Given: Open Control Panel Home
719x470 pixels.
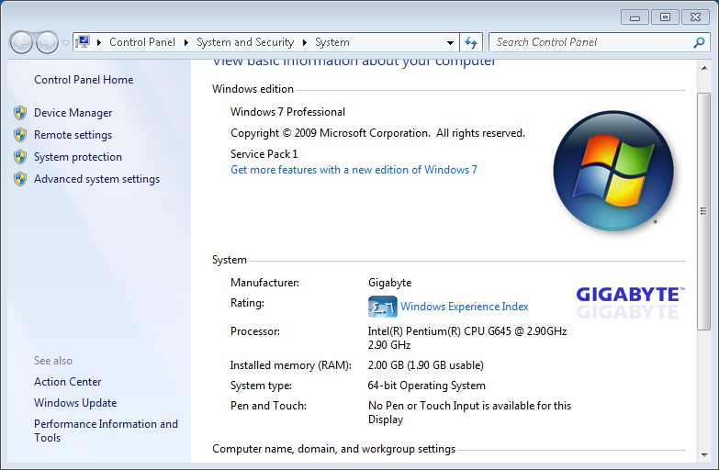Looking at the screenshot, I should click(x=84, y=80).
